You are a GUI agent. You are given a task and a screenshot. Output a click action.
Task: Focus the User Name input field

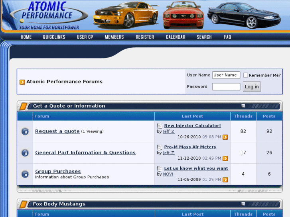coord(226,75)
